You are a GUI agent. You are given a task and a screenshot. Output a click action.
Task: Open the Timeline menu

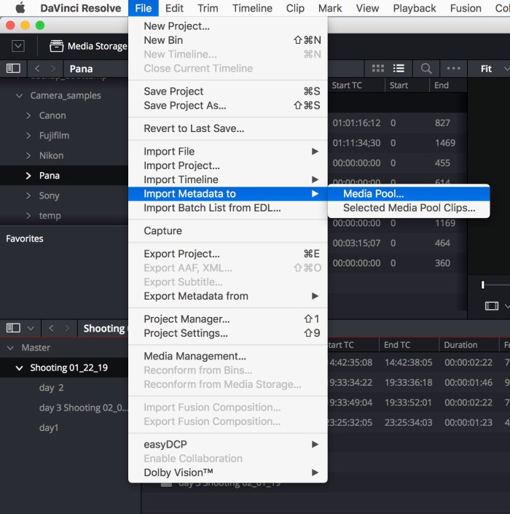click(252, 8)
